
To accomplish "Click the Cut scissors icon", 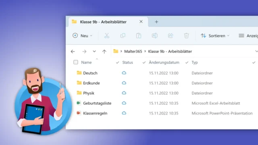I will tap(107, 35).
